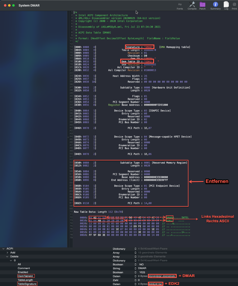Click the PCI Path 1E,07 line

(x=113, y=128)
